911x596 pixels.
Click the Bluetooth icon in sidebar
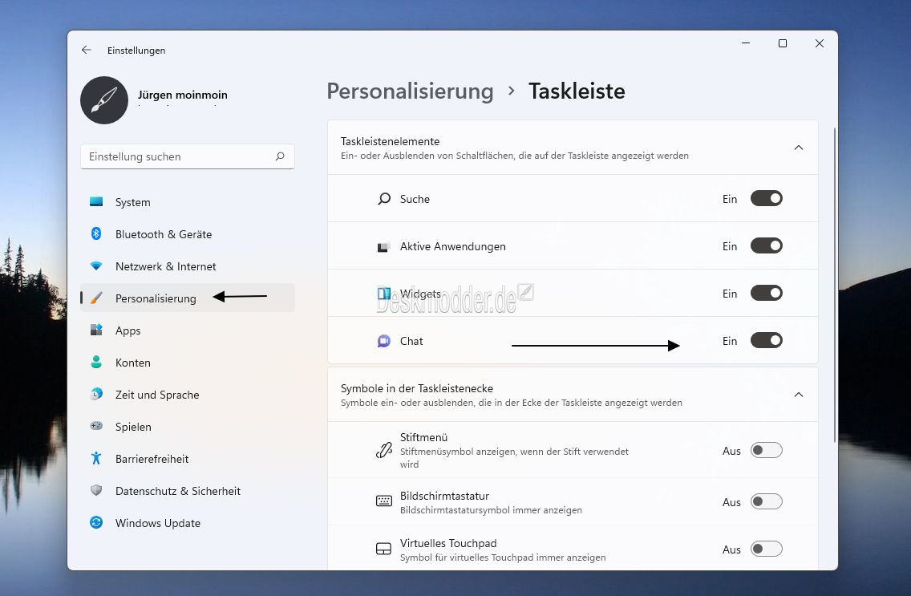click(96, 233)
